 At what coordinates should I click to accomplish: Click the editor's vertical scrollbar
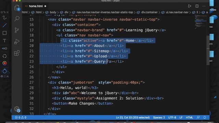[208, 50]
